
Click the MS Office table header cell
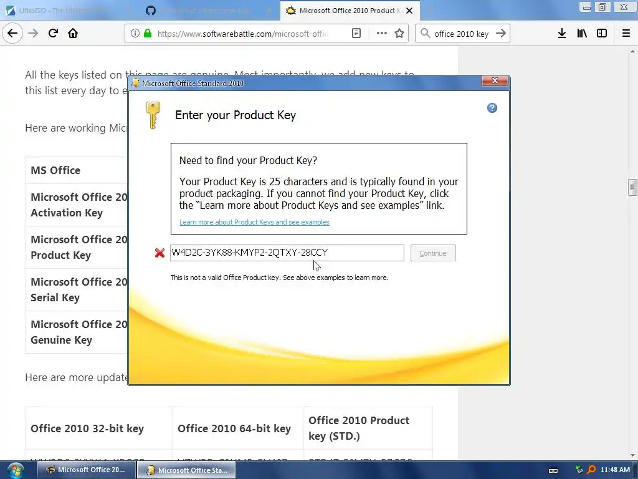[x=77, y=170]
